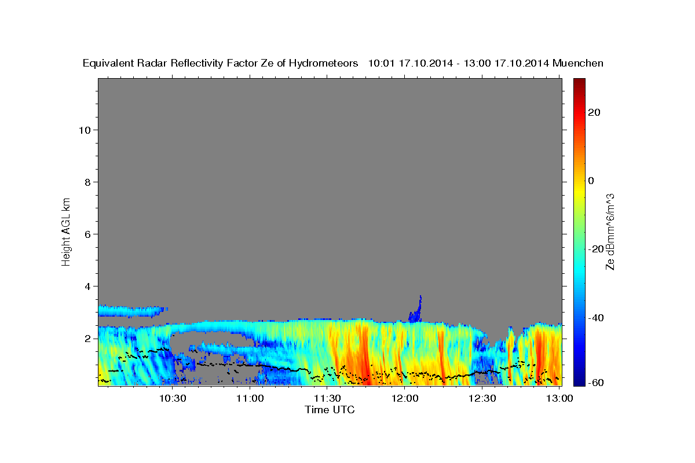Click the height tick label 6
The width and height of the screenshot is (695, 463).
(87, 234)
